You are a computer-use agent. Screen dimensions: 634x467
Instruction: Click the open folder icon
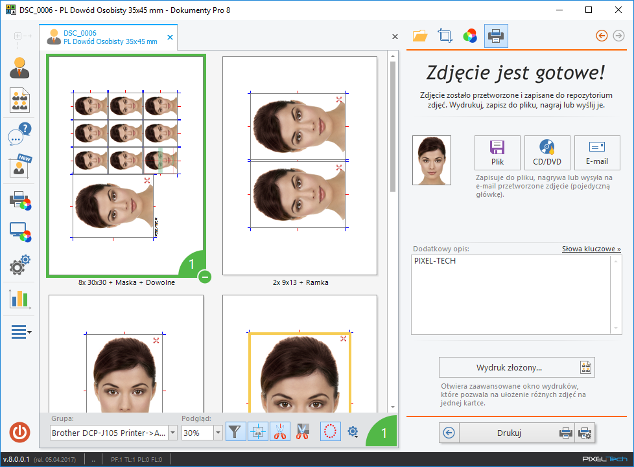(x=420, y=36)
